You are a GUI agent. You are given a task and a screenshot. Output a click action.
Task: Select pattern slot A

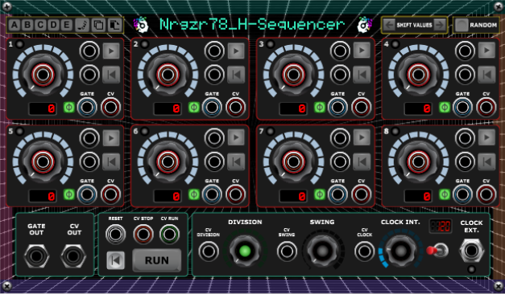click(14, 25)
